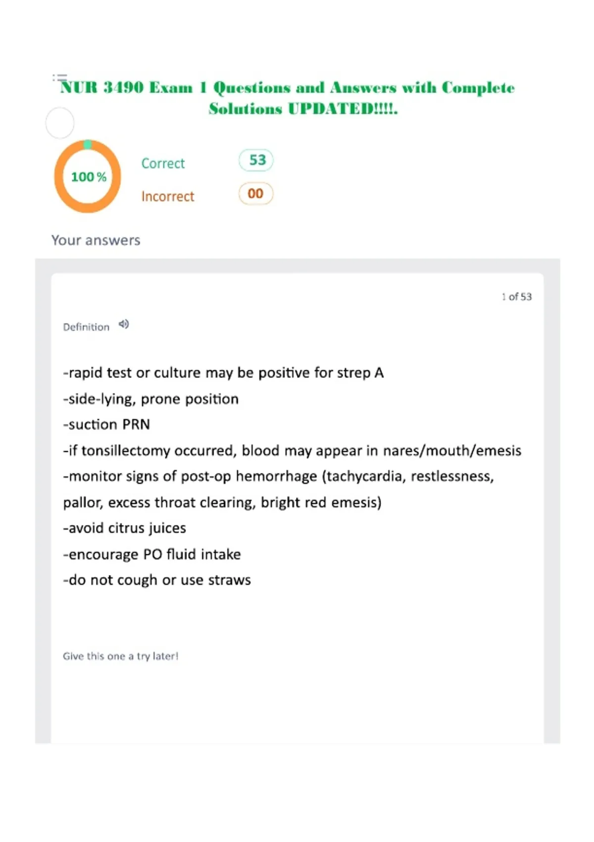Click the Correct label

point(163,163)
